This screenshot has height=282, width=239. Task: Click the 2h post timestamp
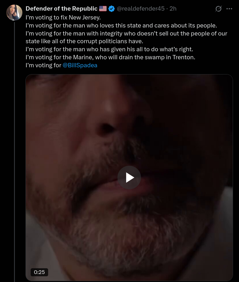(173, 9)
